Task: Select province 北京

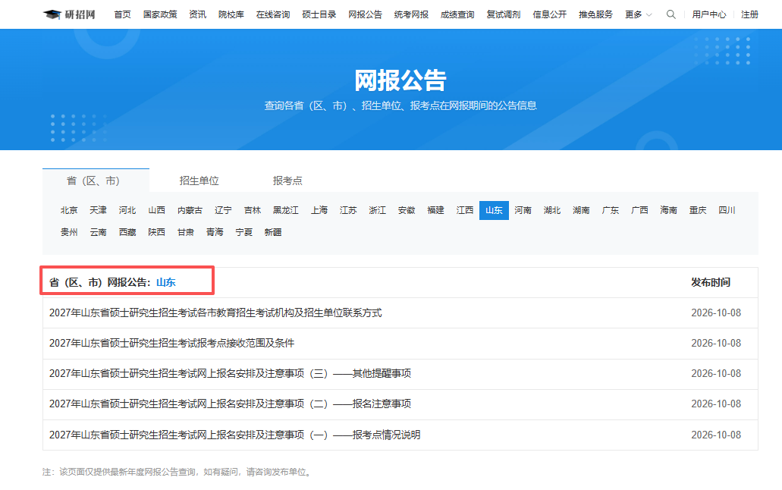Action: point(69,210)
